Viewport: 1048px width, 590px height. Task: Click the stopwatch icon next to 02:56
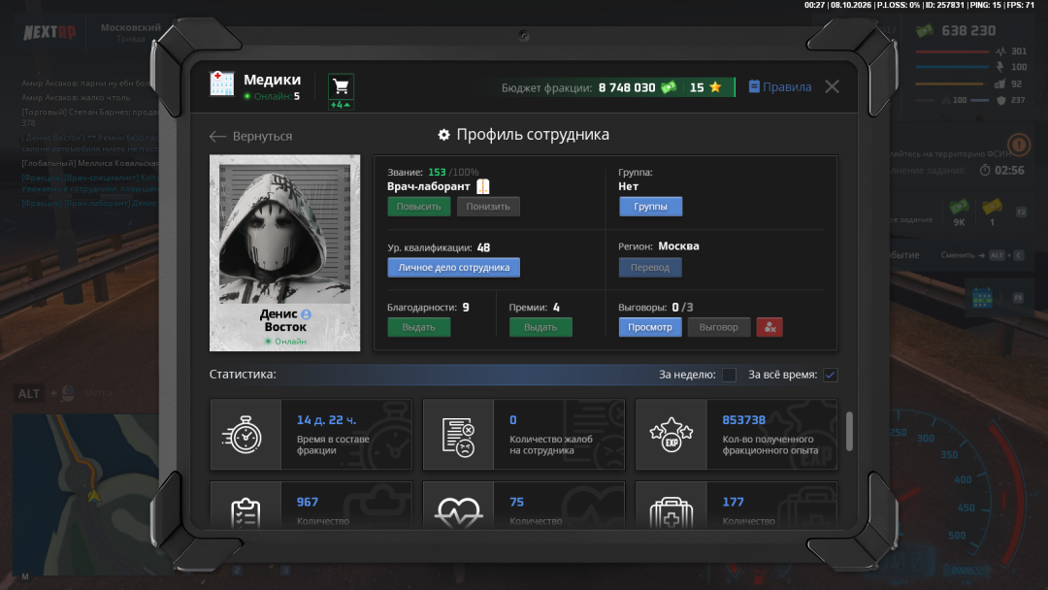(x=985, y=170)
